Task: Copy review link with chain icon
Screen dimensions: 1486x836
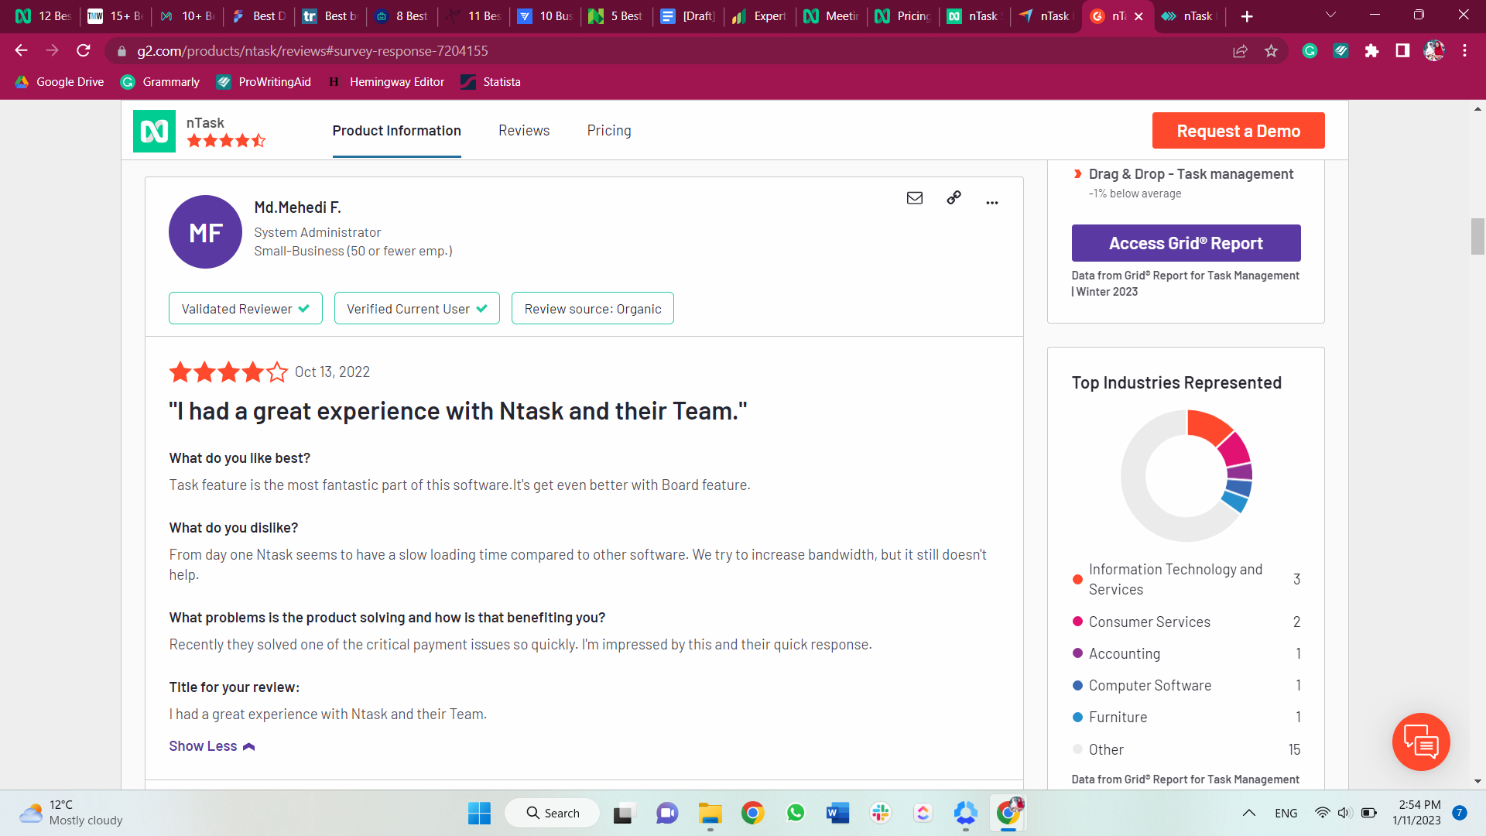Action: (x=954, y=198)
